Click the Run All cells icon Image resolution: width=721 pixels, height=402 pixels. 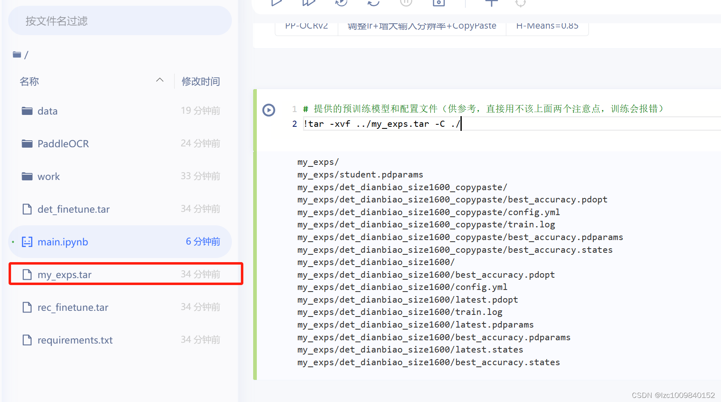tap(308, 3)
